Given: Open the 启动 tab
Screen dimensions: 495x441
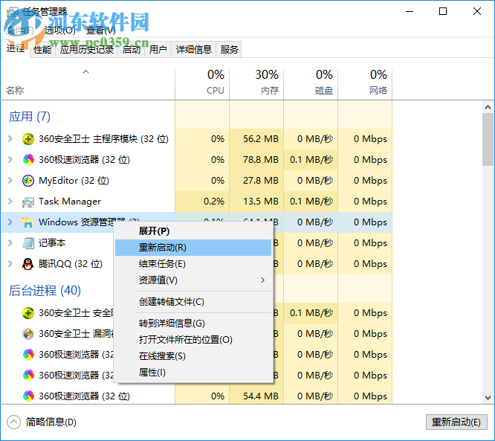Looking at the screenshot, I should coord(132,50).
